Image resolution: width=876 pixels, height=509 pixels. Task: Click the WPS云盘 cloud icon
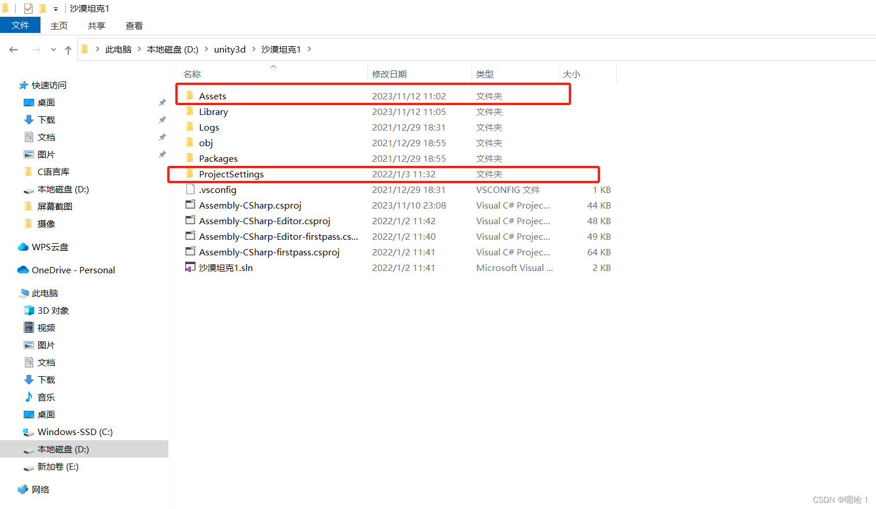point(23,247)
